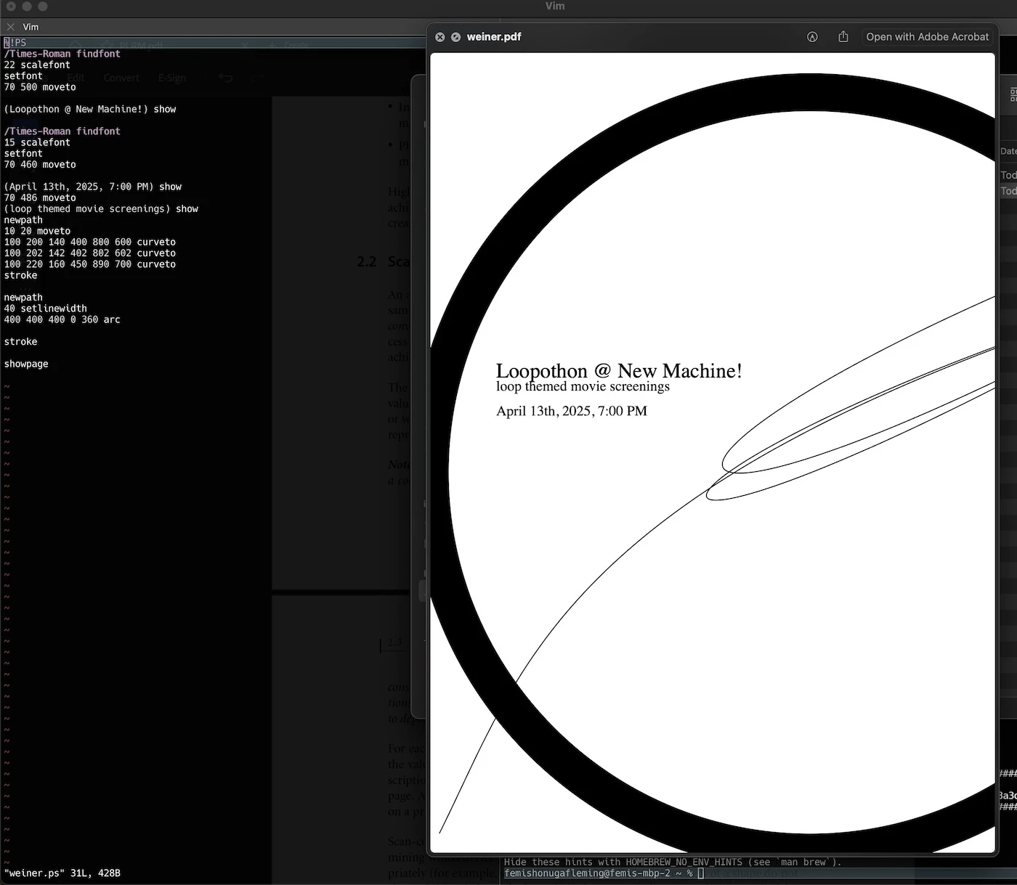This screenshot has height=885, width=1017.
Task: Click the Date column header
Action: [1008, 151]
